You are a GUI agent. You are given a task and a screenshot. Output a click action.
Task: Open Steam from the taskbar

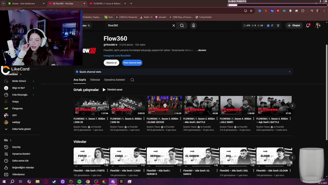coord(54,182)
